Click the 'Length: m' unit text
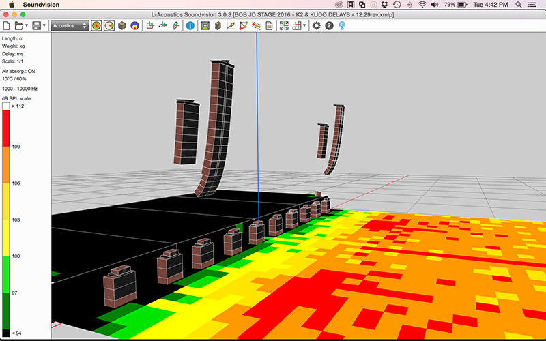 coord(12,39)
